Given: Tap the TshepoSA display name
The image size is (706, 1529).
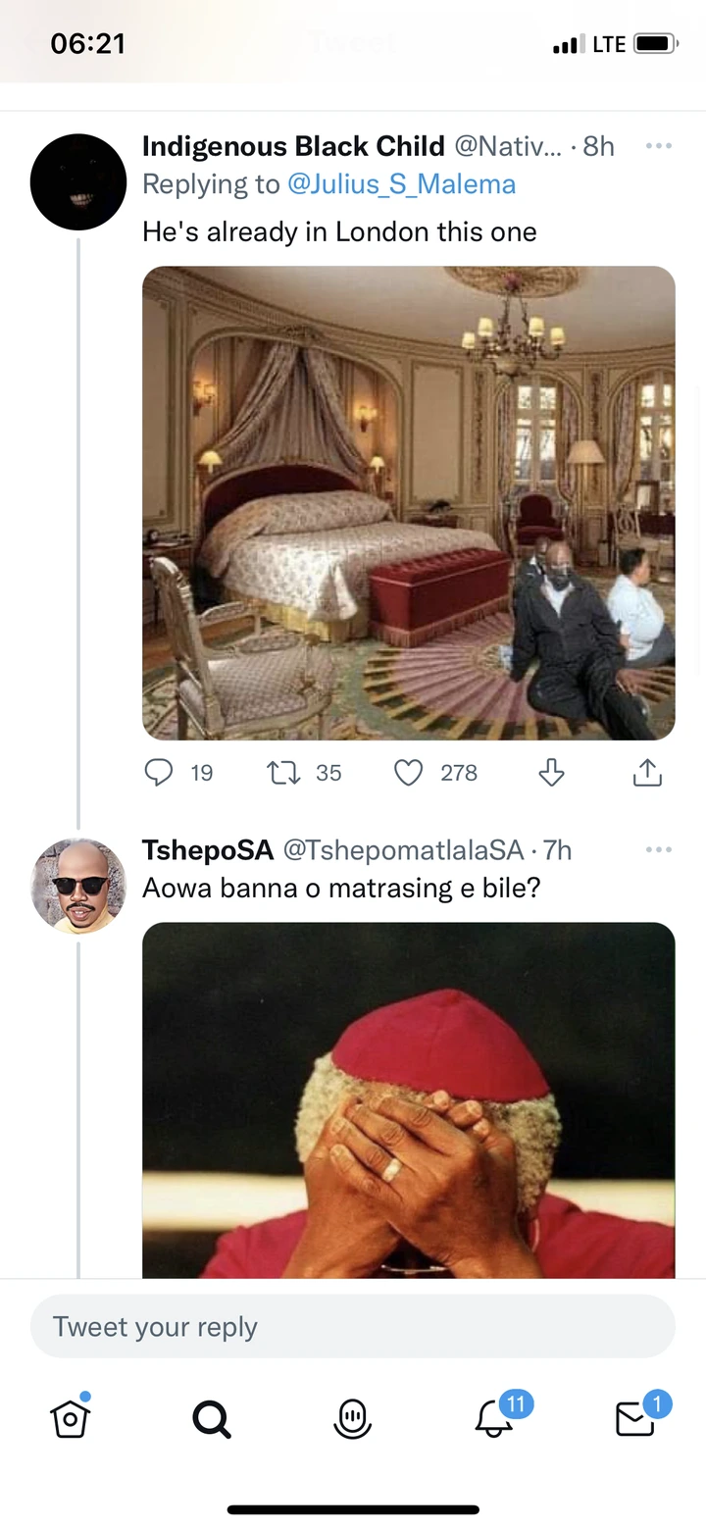Looking at the screenshot, I should tap(207, 850).
